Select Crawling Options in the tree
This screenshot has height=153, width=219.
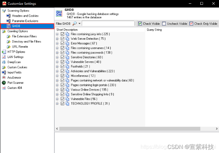[18, 31]
